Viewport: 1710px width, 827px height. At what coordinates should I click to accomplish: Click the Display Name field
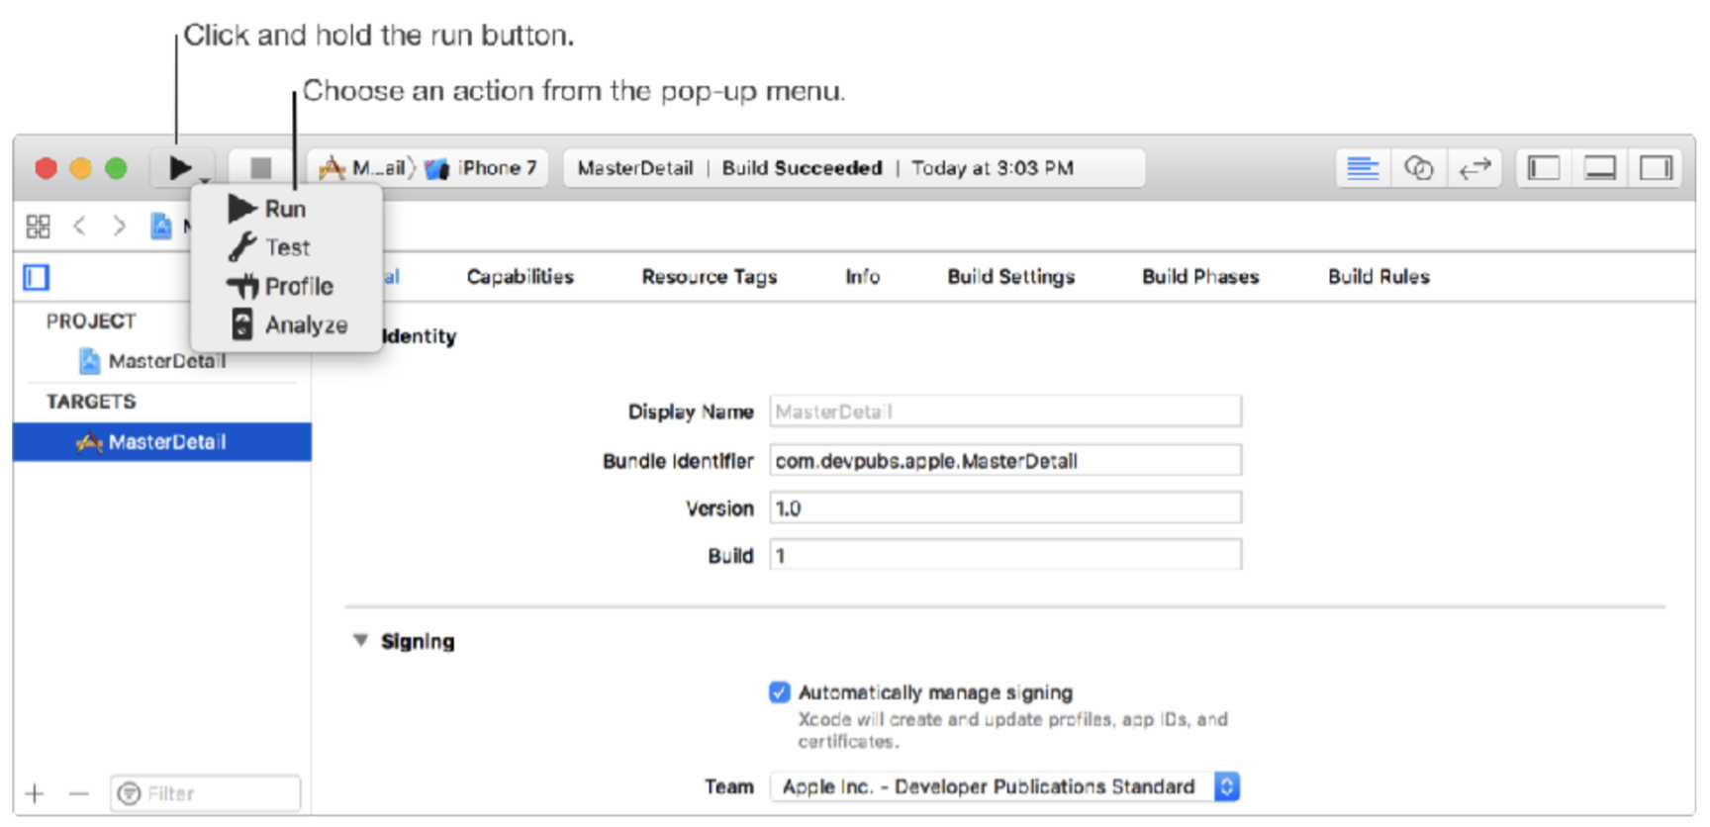[x=1005, y=412]
